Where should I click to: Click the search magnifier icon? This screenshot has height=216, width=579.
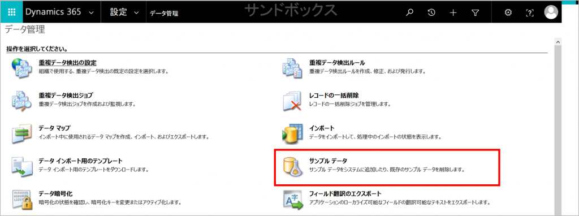(x=409, y=12)
